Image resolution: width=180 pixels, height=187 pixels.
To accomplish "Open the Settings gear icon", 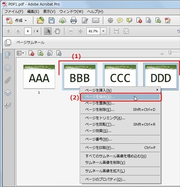I will [111, 21].
